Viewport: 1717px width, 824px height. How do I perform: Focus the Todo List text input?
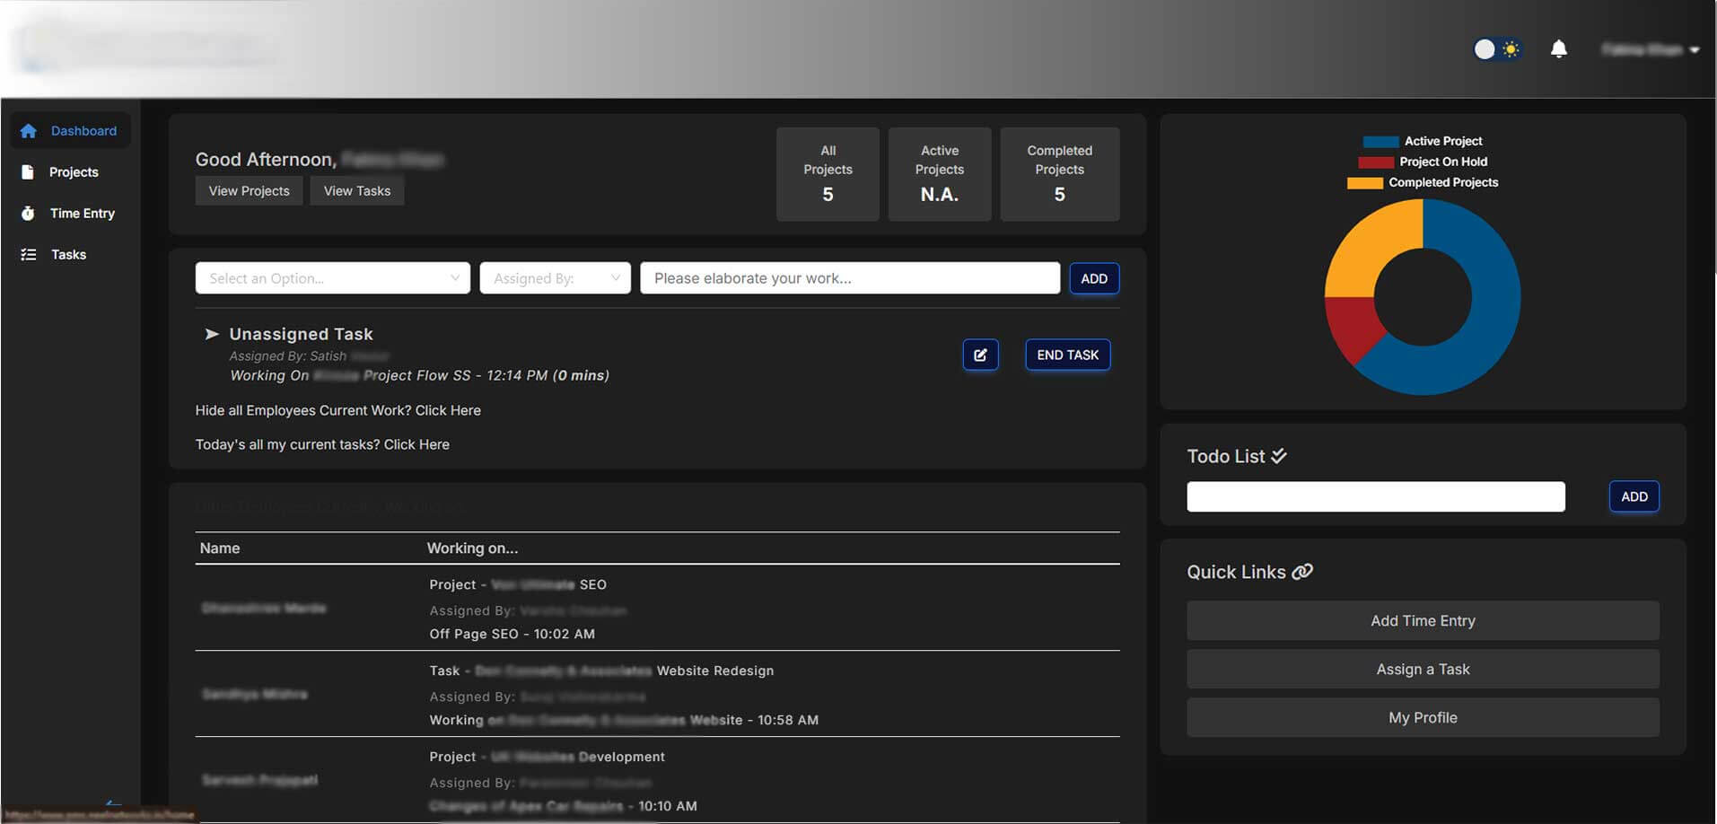tap(1376, 496)
